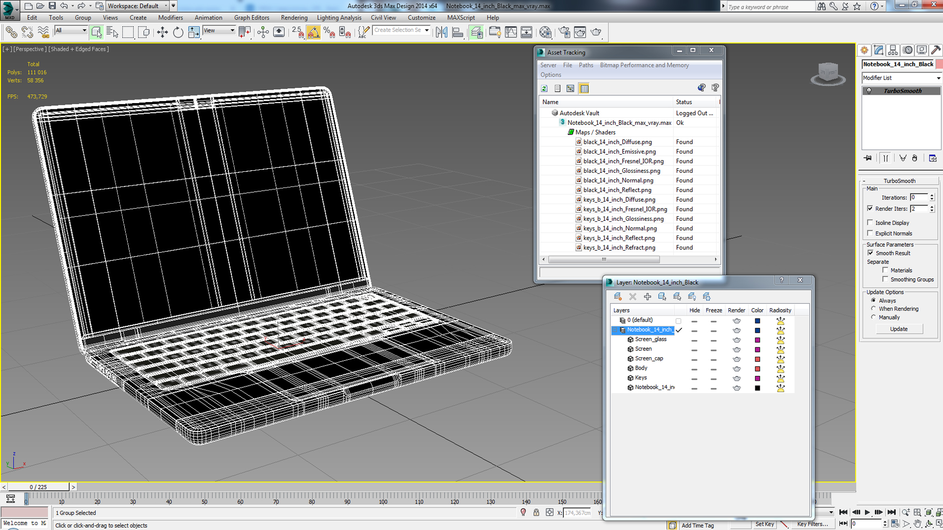Image resolution: width=943 pixels, height=530 pixels.
Task: Collapse the TurboSmooth rollout
Action: [x=864, y=181]
